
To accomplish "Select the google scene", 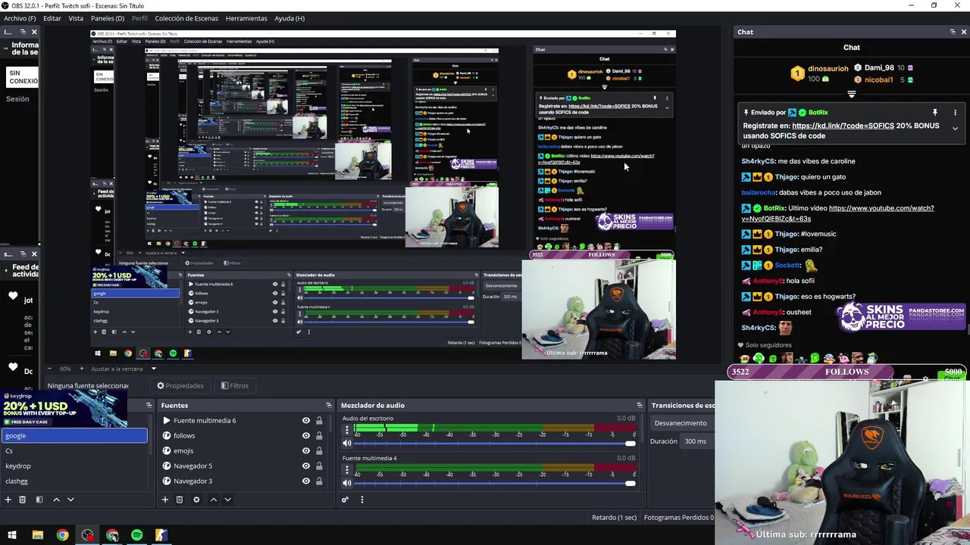I will point(74,436).
